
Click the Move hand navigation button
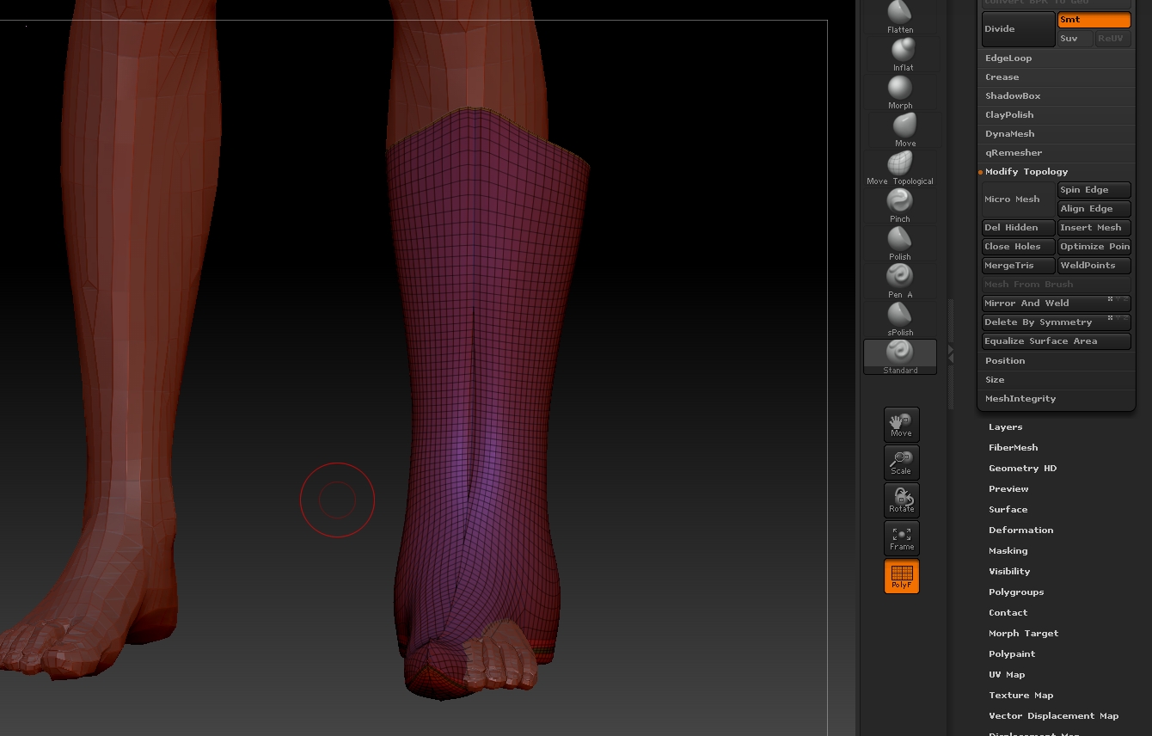click(901, 425)
